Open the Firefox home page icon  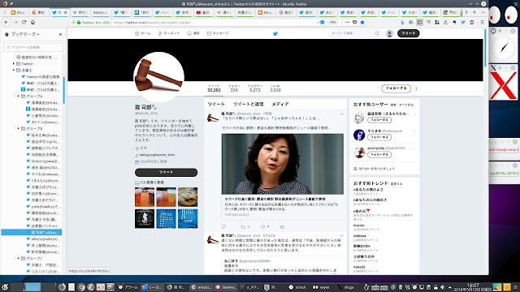pyautogui.click(x=32, y=22)
